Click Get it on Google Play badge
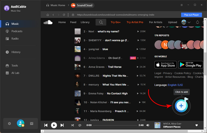Viewport: 207px width, 133px height. click(190, 65)
